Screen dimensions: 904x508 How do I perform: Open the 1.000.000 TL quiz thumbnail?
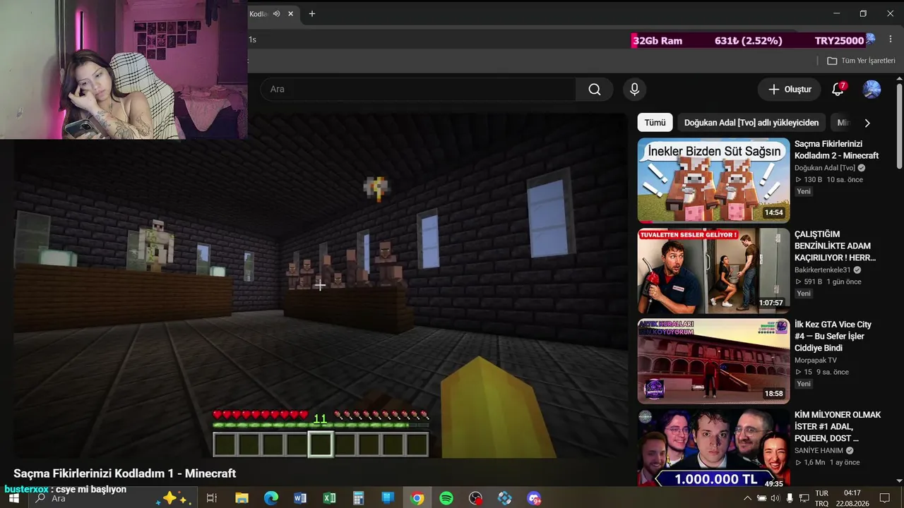tap(714, 449)
